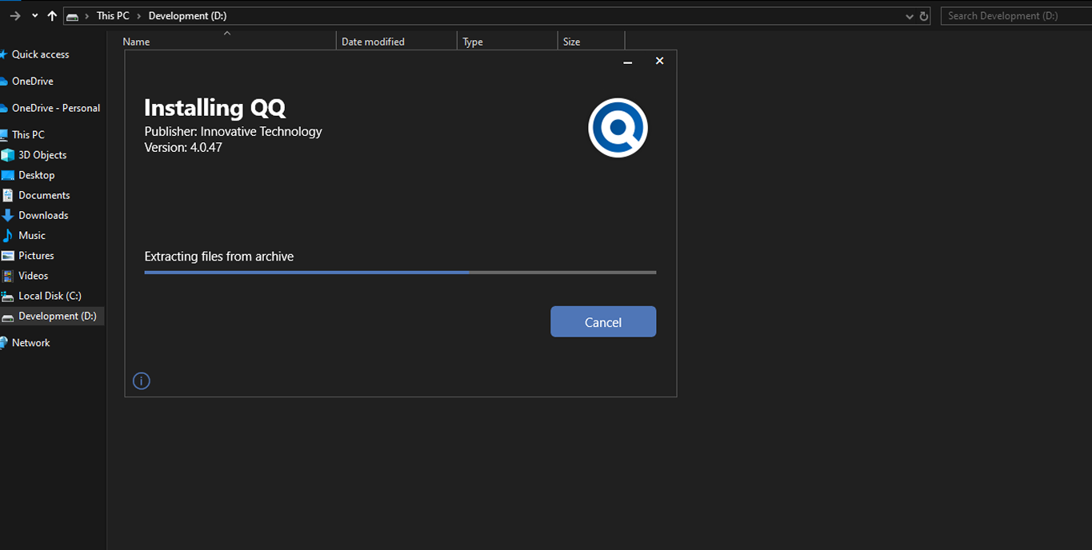This screenshot has height=550, width=1092.
Task: Go up one folder level
Action: coord(52,16)
